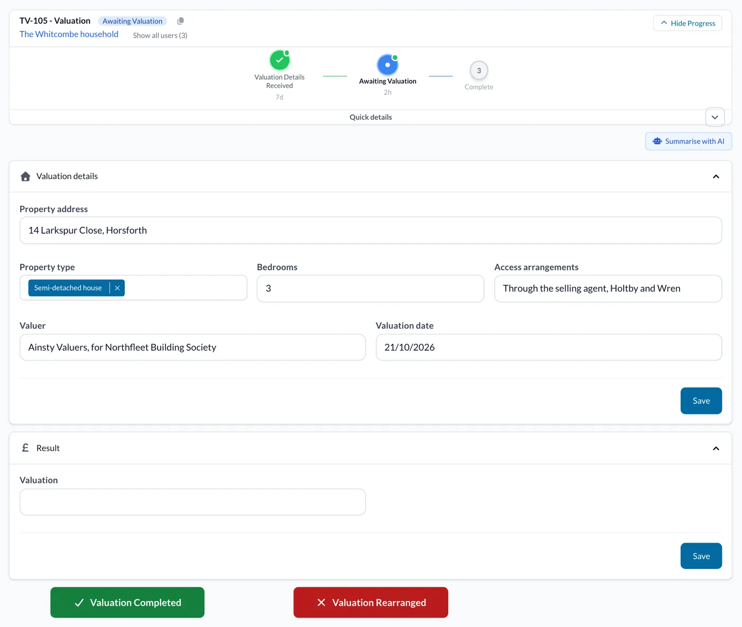The height and width of the screenshot is (627, 742).
Task: Click the Quick details label
Action: pos(370,117)
